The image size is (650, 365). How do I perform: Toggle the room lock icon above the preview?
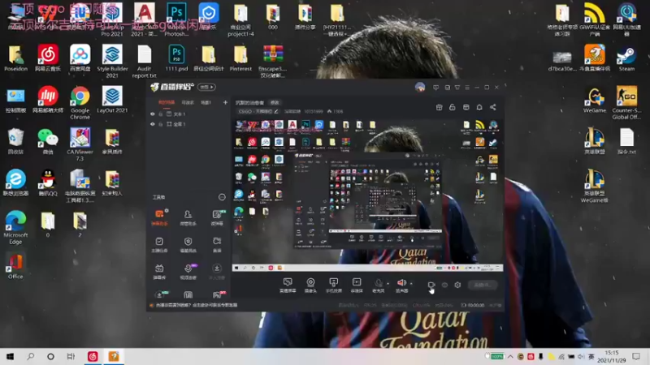tap(453, 107)
